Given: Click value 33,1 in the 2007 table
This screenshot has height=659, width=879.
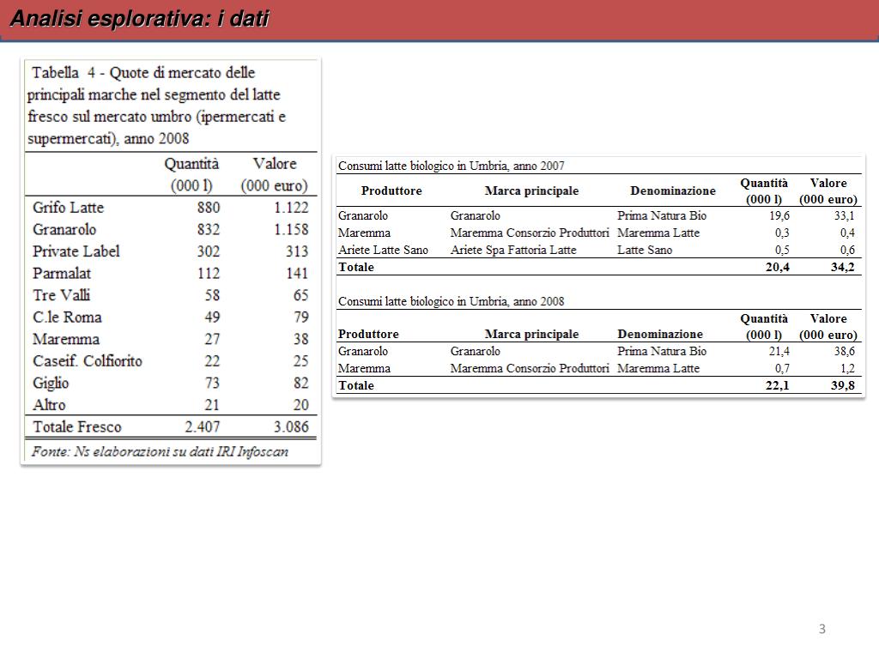Looking at the screenshot, I should click(845, 215).
